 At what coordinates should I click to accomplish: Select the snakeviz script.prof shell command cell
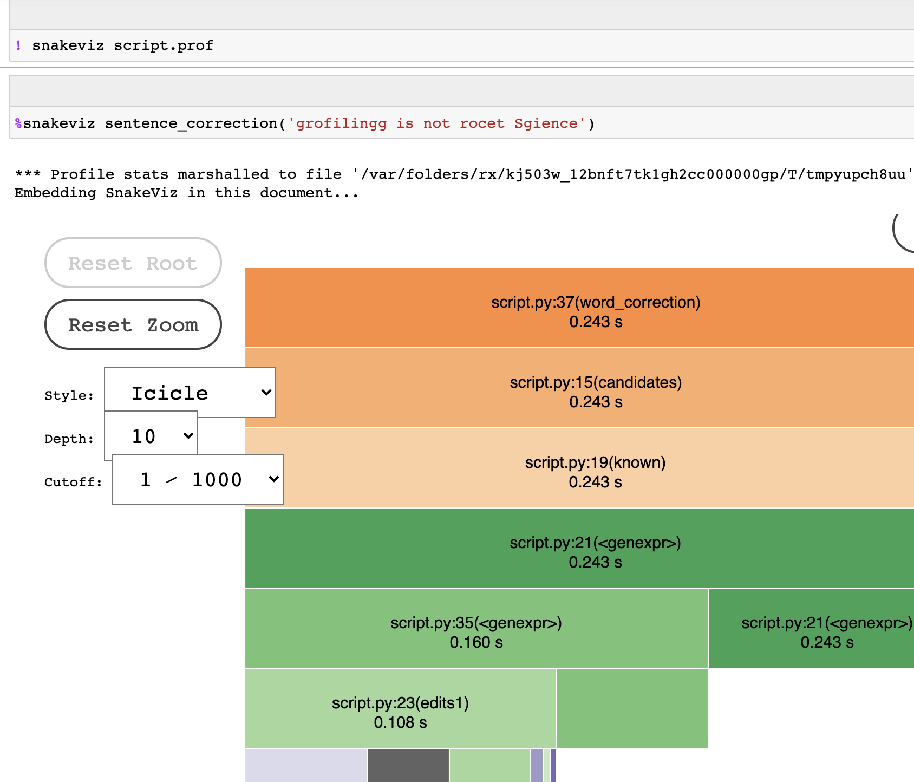click(122, 45)
